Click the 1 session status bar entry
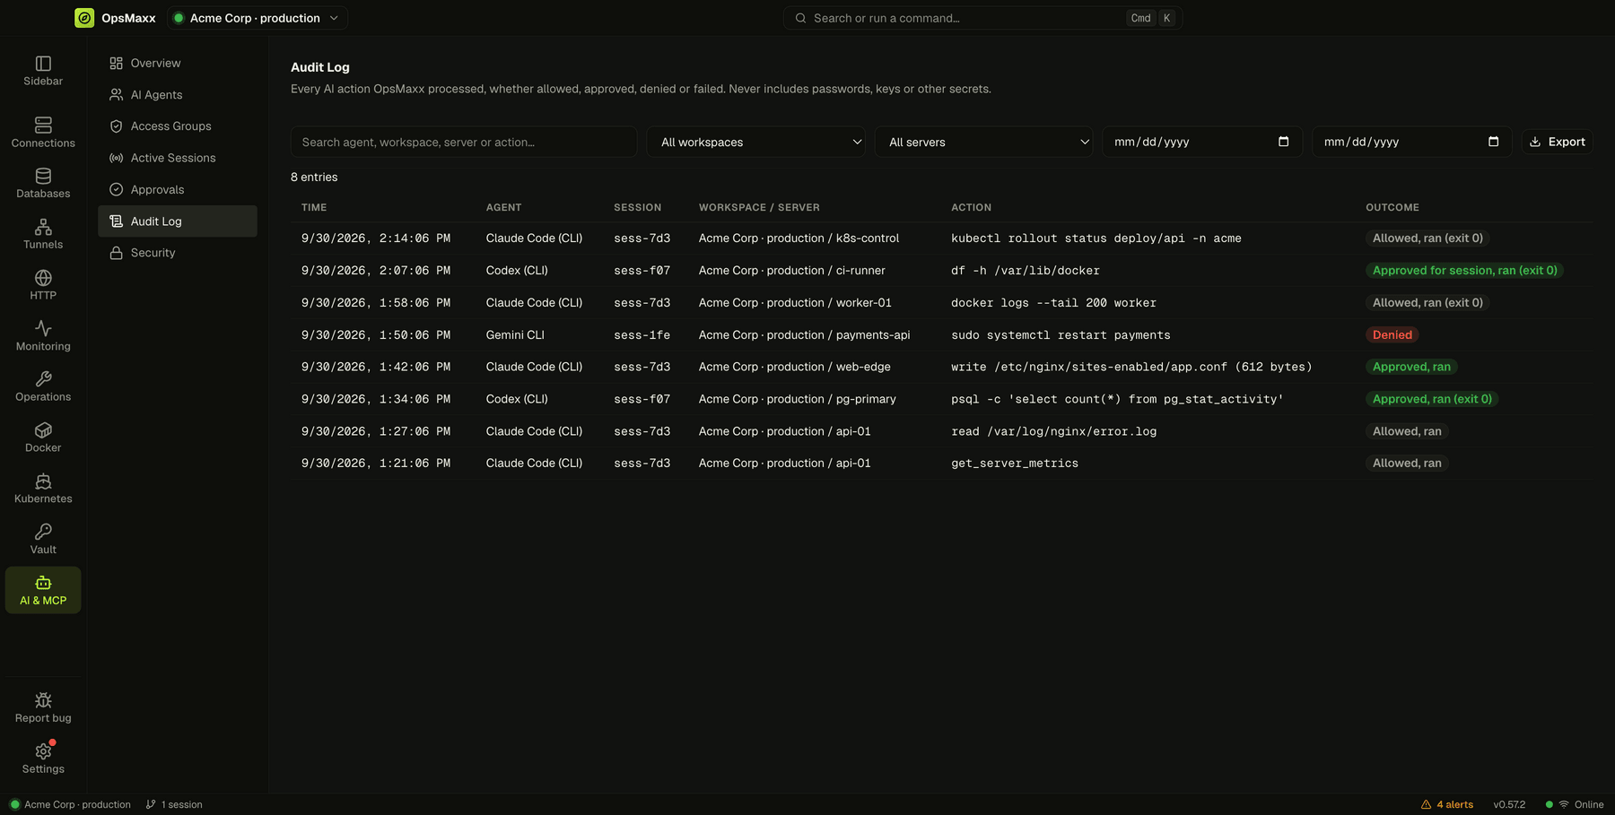The image size is (1615, 815). pos(174,804)
